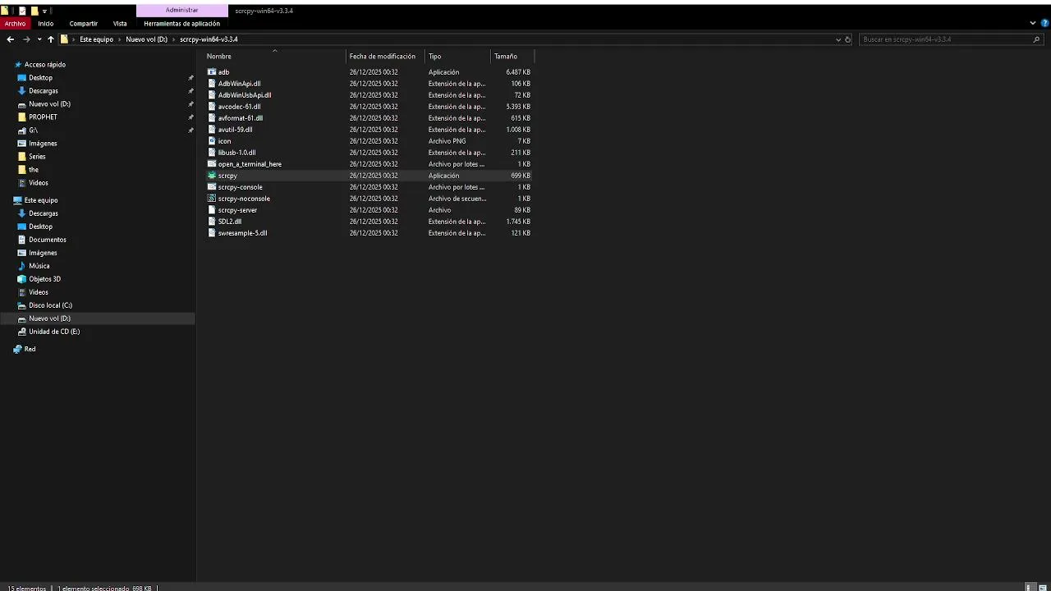1051x591 pixels.
Task: Select the scrcpy-server file icon
Action: [x=212, y=210]
